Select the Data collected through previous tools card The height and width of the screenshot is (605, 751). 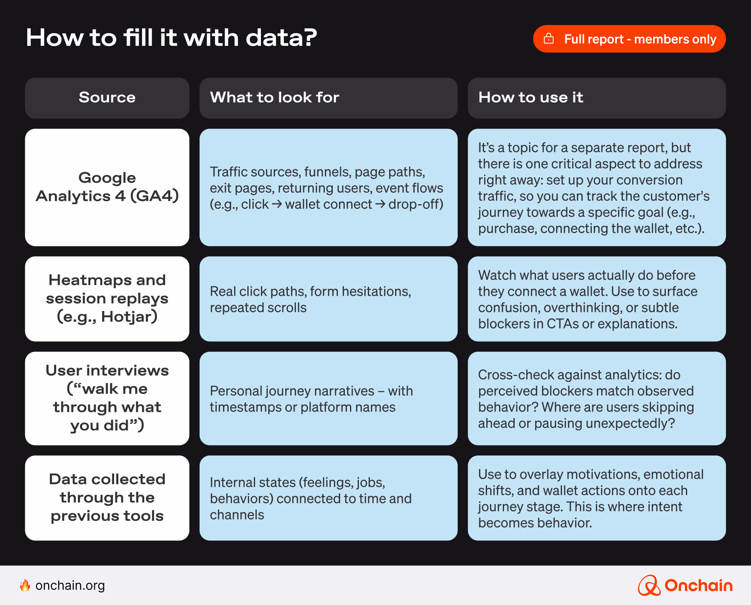(x=107, y=498)
